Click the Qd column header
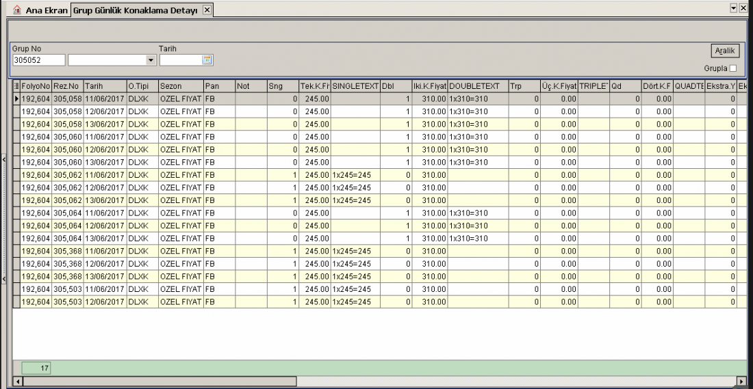This screenshot has width=753, height=389. 626,86
